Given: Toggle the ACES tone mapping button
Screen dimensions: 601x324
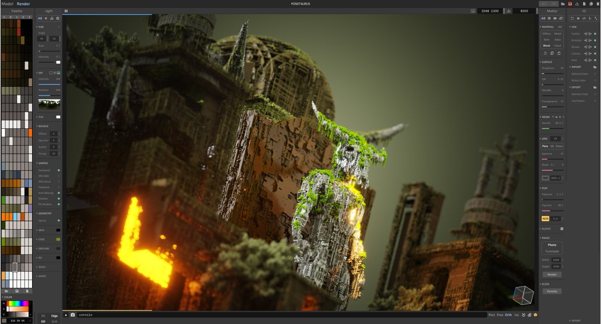Looking at the screenshot, I should [x=545, y=218].
